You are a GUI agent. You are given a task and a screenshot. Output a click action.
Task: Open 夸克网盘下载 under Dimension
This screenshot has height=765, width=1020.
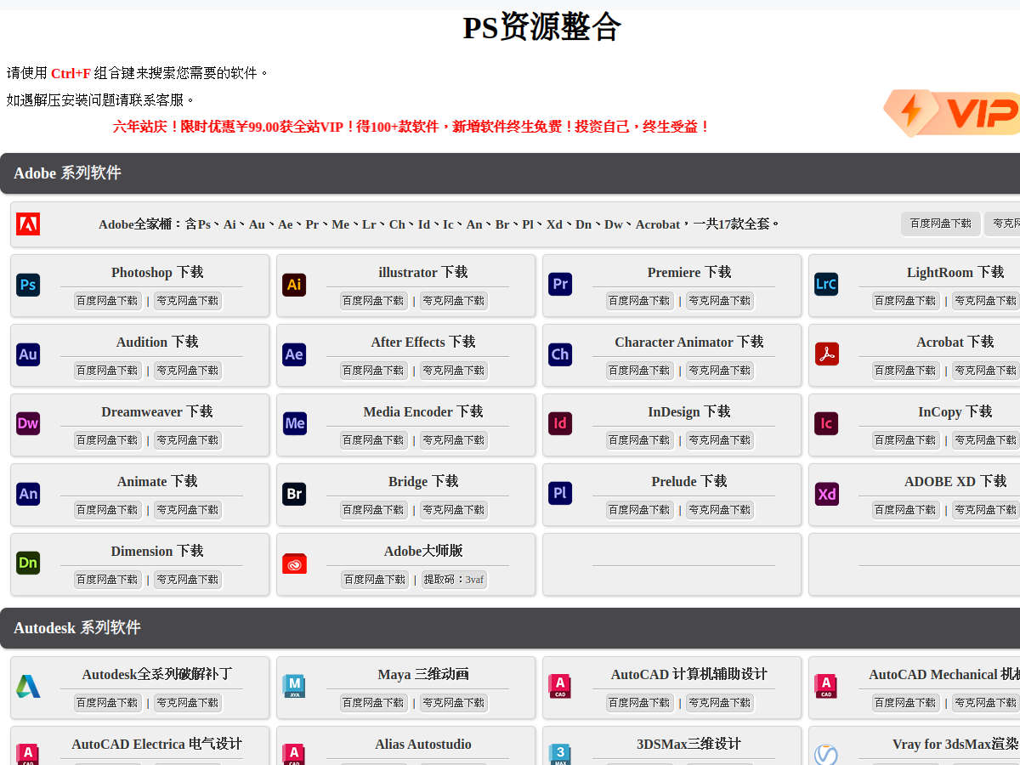(x=187, y=580)
